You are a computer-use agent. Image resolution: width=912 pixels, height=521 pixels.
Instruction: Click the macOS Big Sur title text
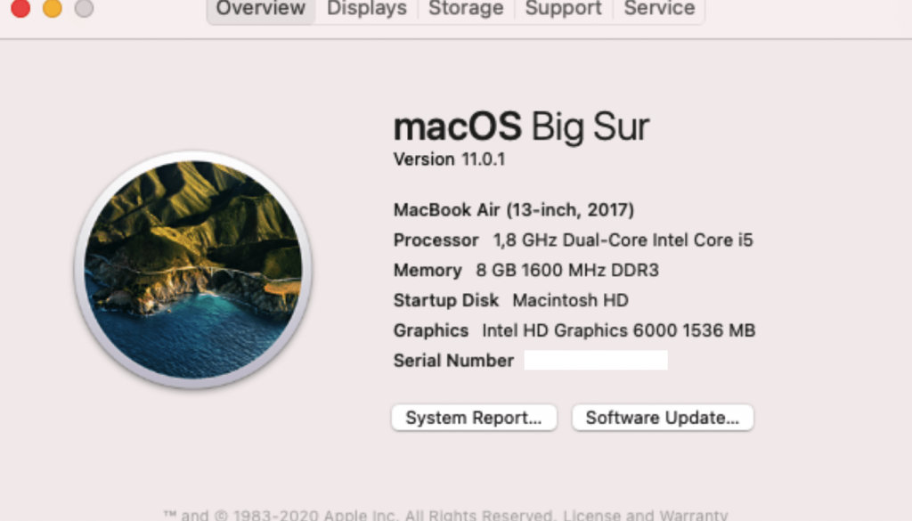[520, 126]
